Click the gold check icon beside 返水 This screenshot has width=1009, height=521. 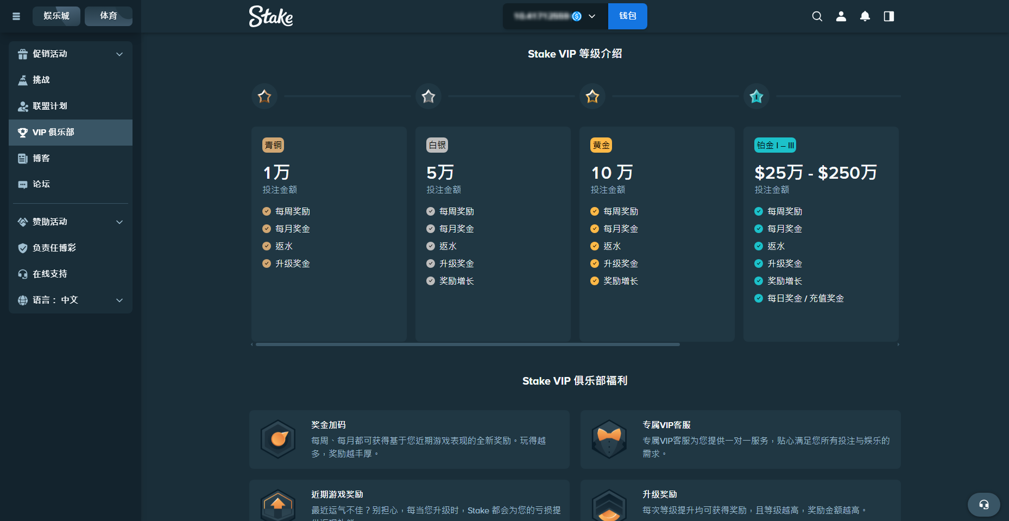tap(595, 246)
